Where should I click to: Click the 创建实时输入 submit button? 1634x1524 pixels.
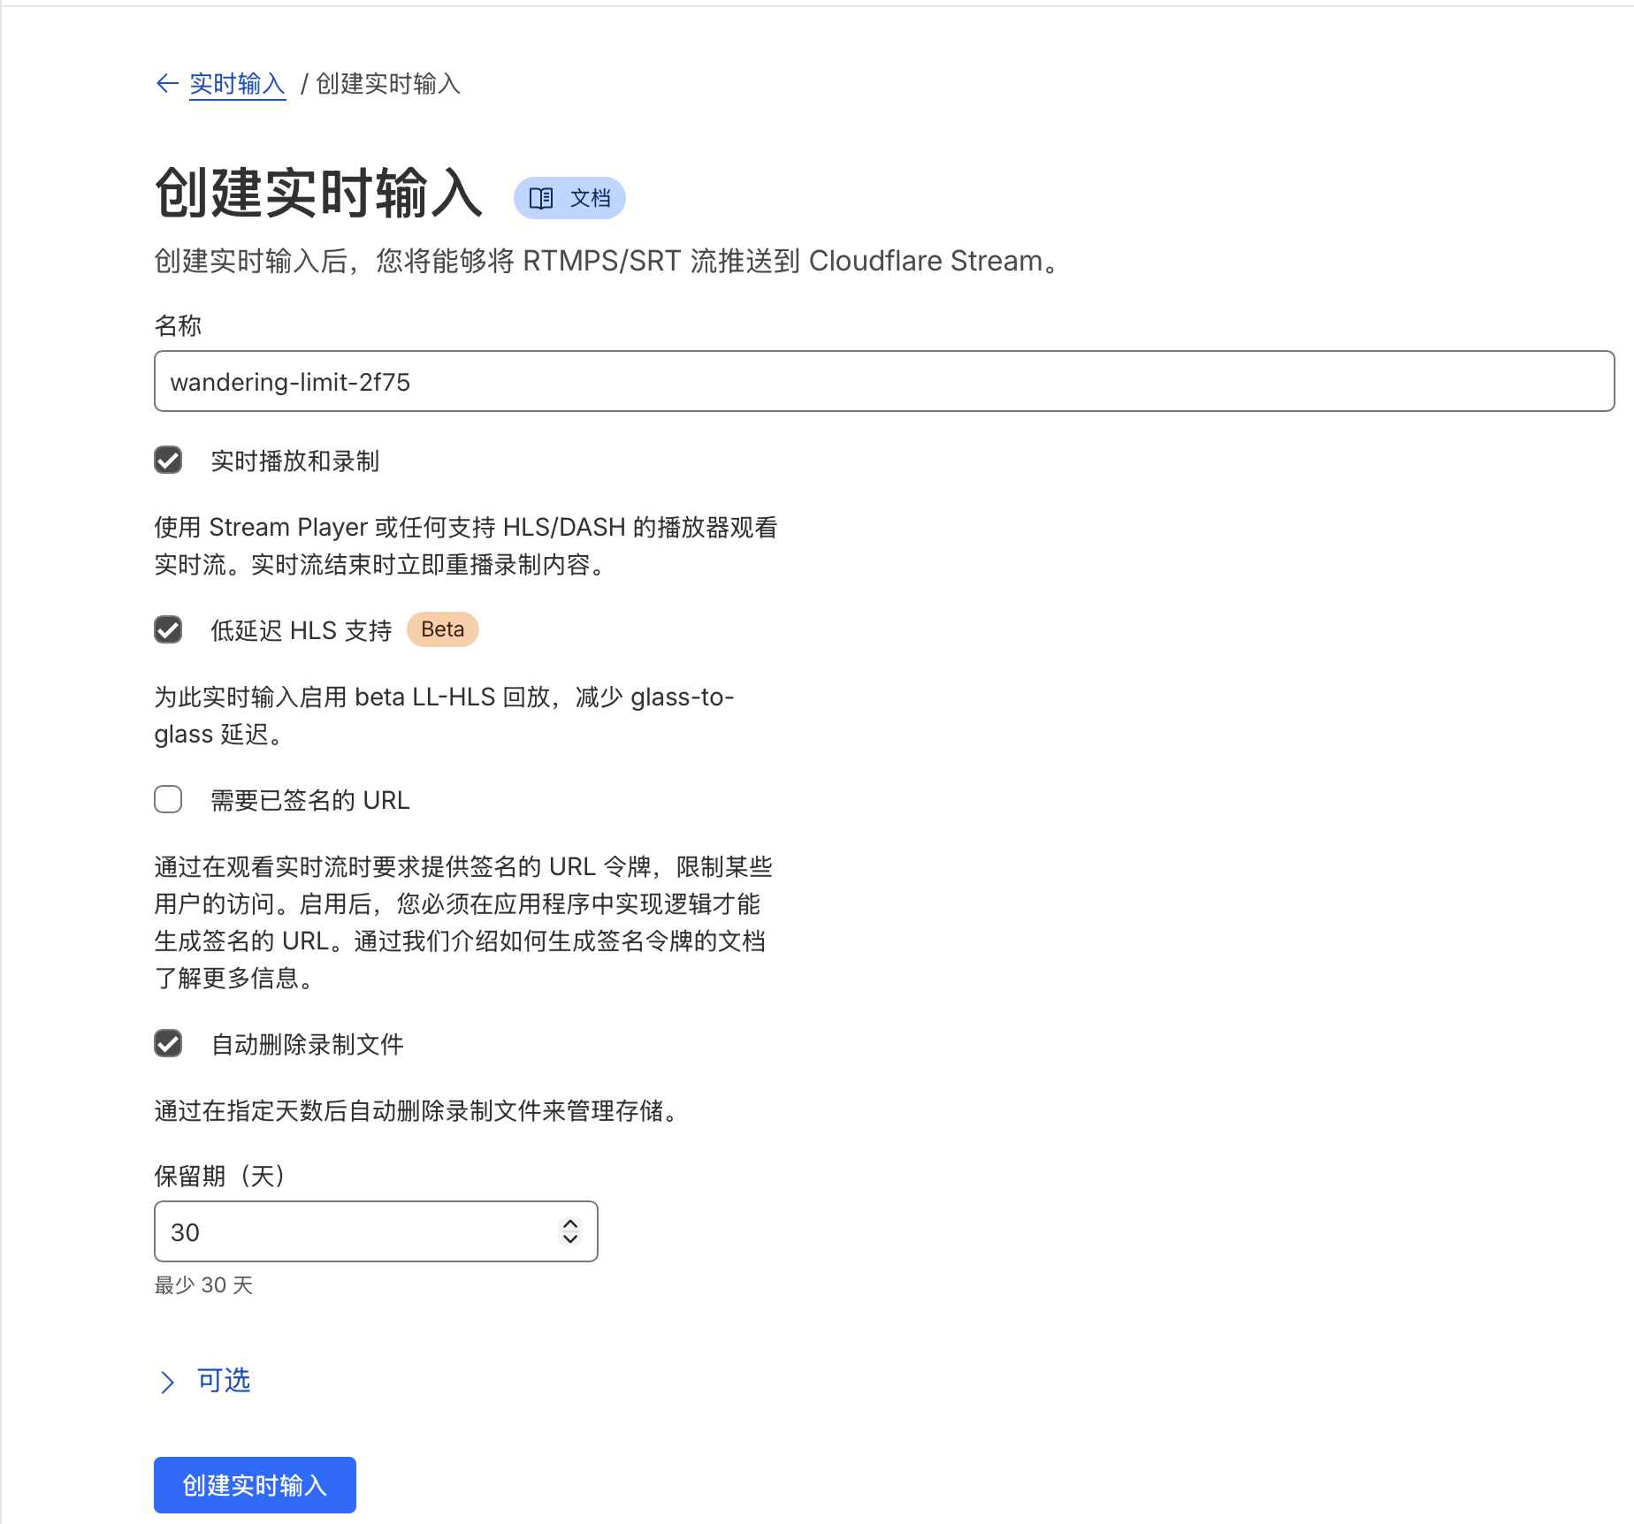[x=255, y=1485]
